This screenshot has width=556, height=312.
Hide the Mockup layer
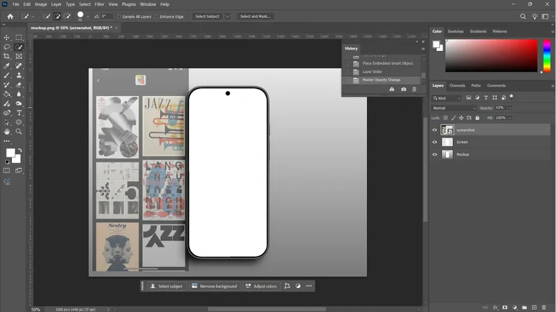coord(435,155)
